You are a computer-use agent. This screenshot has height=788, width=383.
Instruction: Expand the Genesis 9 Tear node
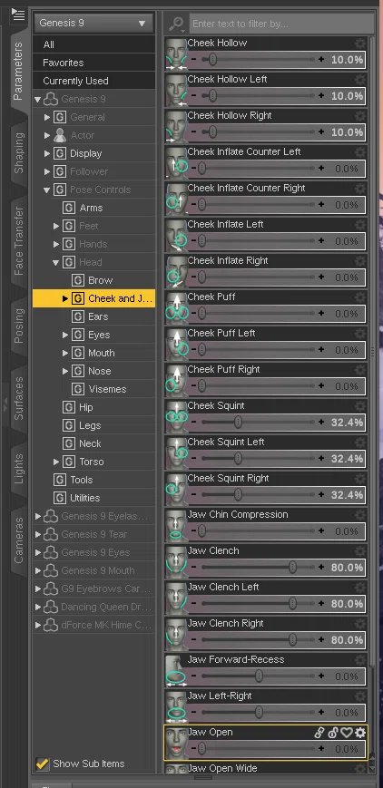pyautogui.click(x=38, y=534)
